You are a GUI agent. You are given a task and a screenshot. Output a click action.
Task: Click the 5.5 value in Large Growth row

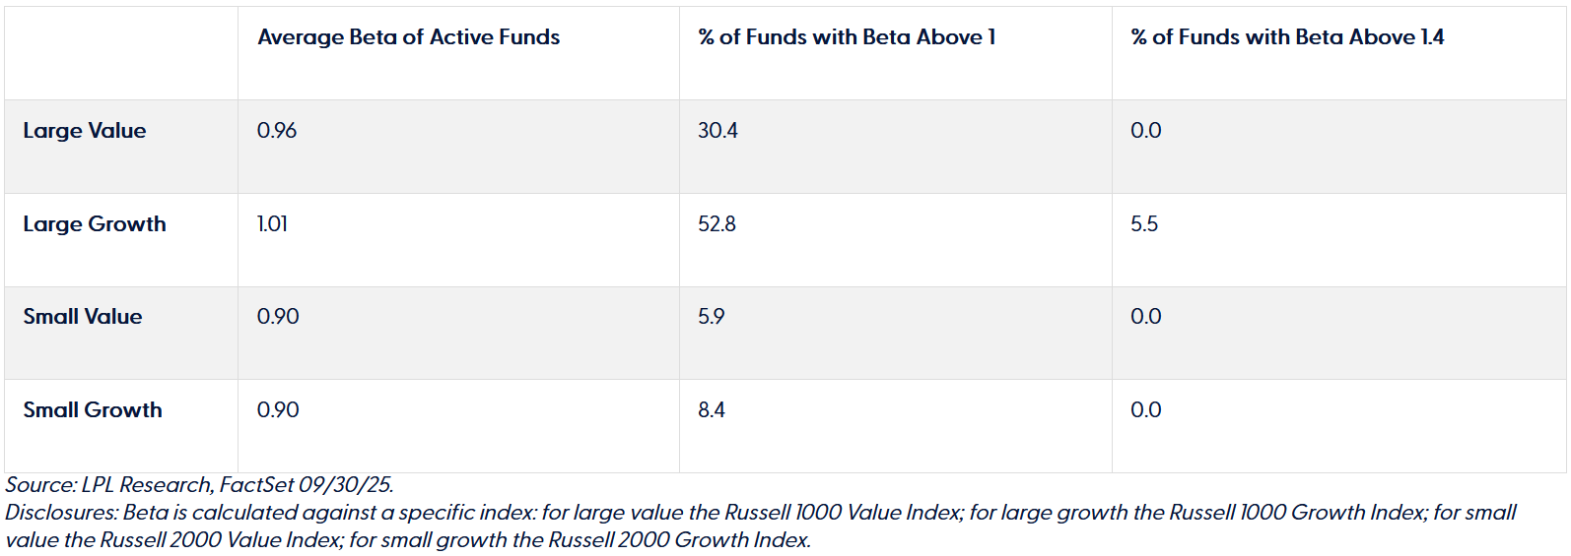pyautogui.click(x=1143, y=224)
